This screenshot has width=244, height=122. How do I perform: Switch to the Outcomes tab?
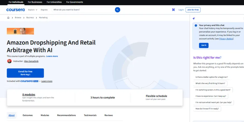[x=28, y=115]
